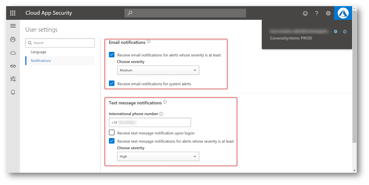Viewport: 369px width, 185px height.
Task: Click info icon beside Email notifications
Action: (148, 42)
